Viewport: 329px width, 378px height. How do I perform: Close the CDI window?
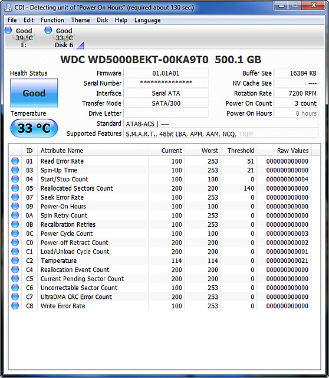click(313, 5)
